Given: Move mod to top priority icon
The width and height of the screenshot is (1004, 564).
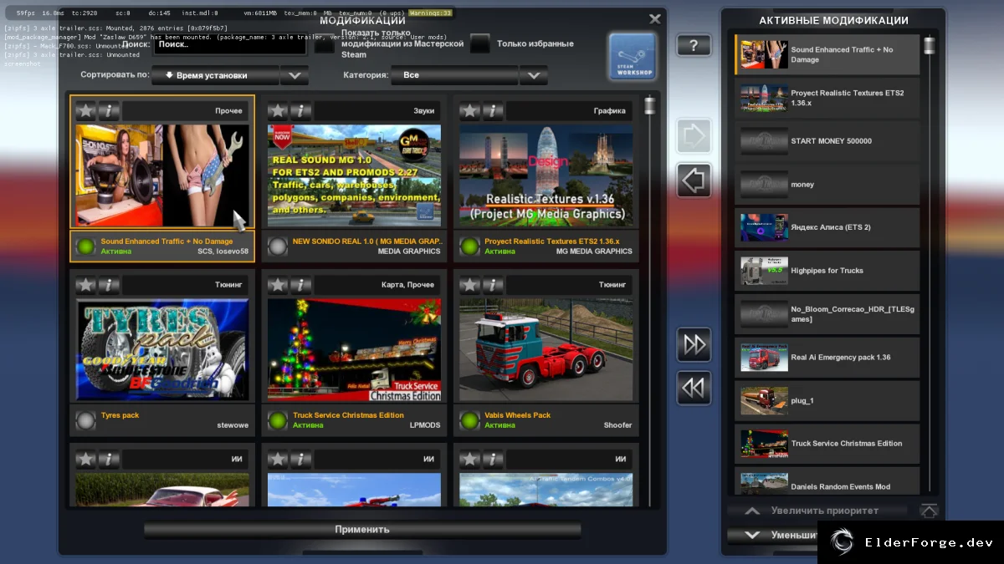Looking at the screenshot, I should click(929, 511).
